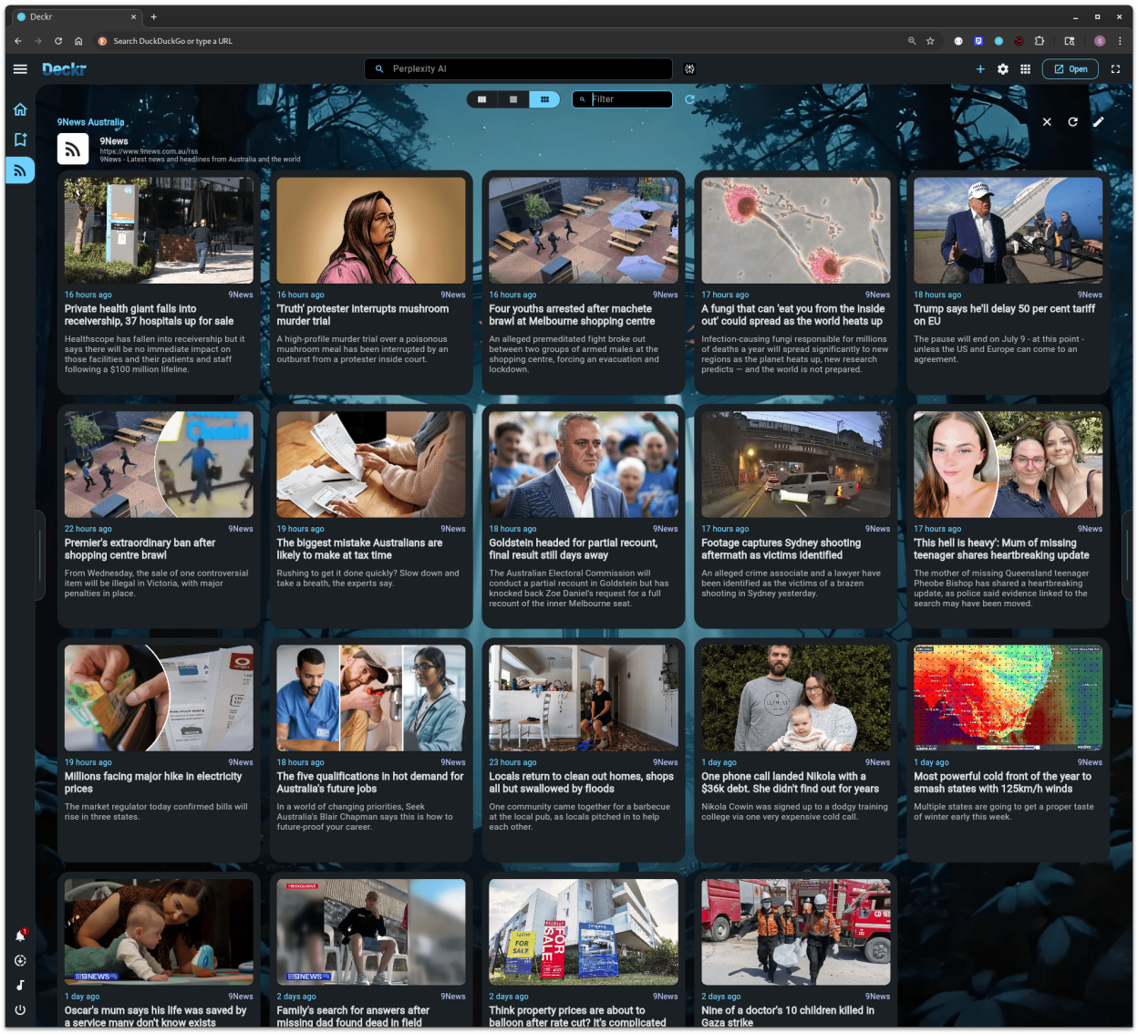Click the For Sale property article image
1138x1034 pixels.
pyautogui.click(x=584, y=932)
